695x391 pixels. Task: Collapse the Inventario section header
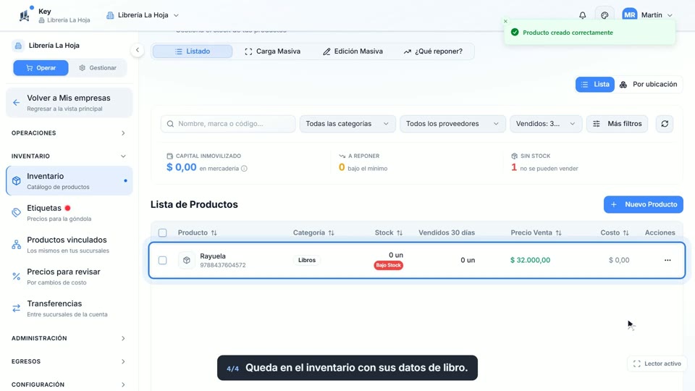point(69,156)
